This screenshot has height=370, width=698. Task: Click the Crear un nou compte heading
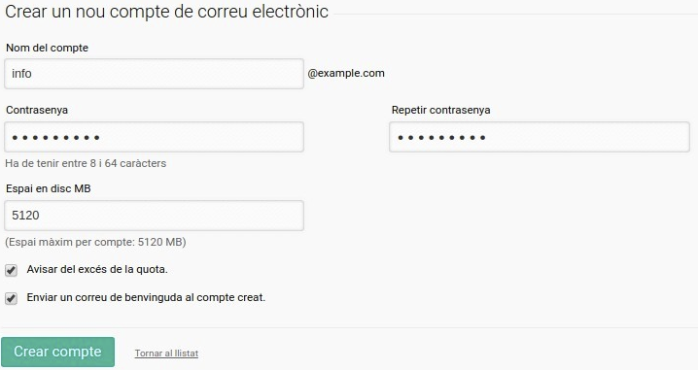coord(166,12)
